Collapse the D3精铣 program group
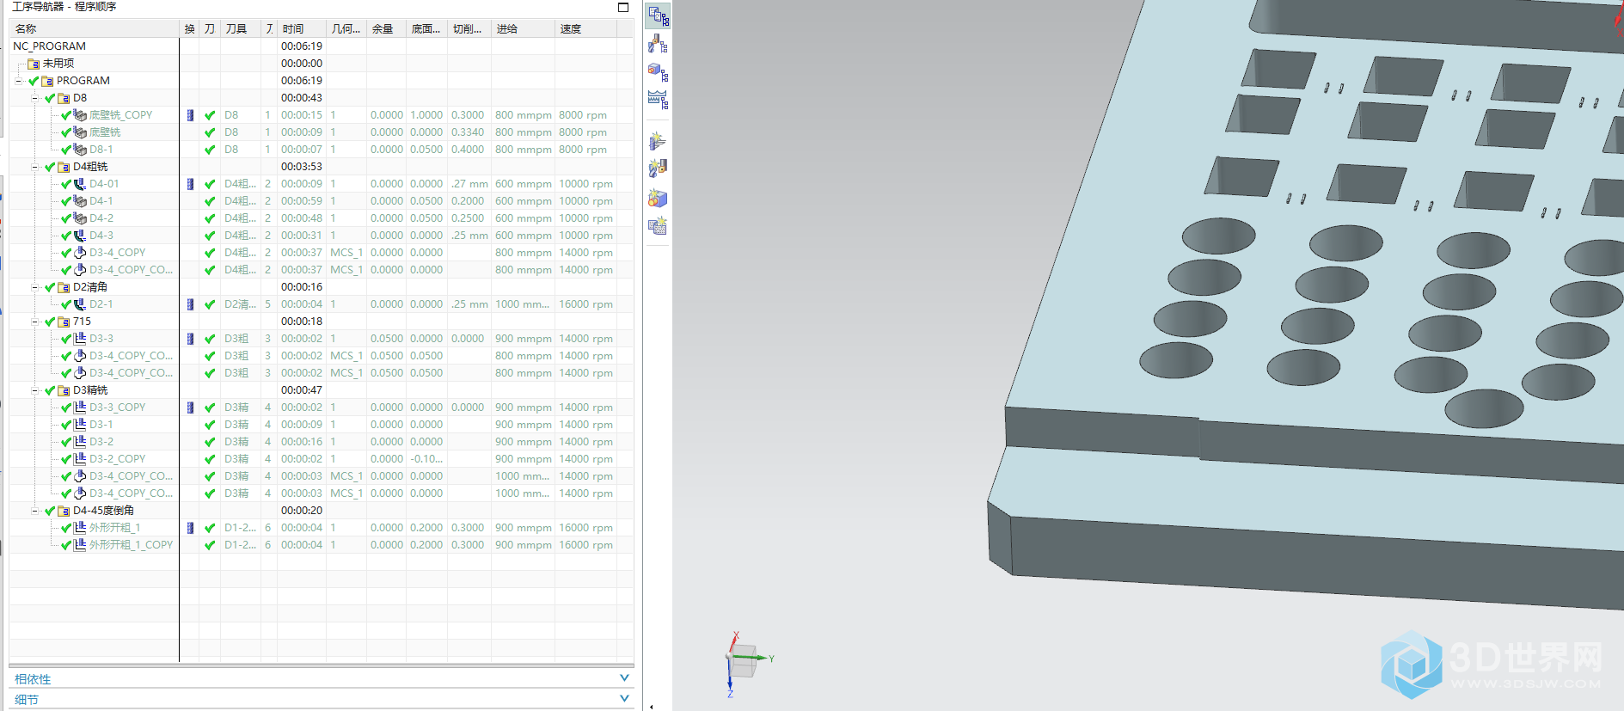Image resolution: width=1624 pixels, height=711 pixels. 35,390
